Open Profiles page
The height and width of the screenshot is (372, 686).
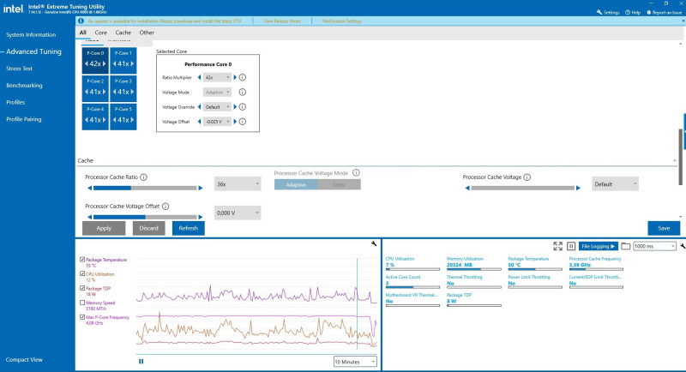pyautogui.click(x=15, y=102)
